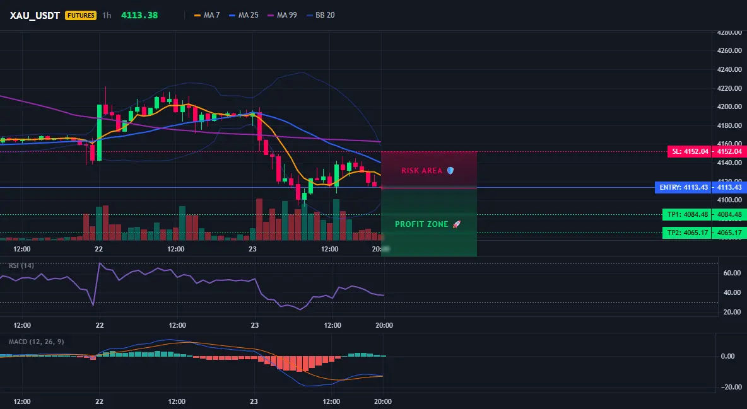Click date 22 on the price chart time axis
The width and height of the screenshot is (747, 409).
point(98,249)
